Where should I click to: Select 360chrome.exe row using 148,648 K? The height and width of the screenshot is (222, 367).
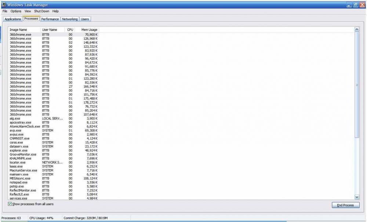point(54,43)
